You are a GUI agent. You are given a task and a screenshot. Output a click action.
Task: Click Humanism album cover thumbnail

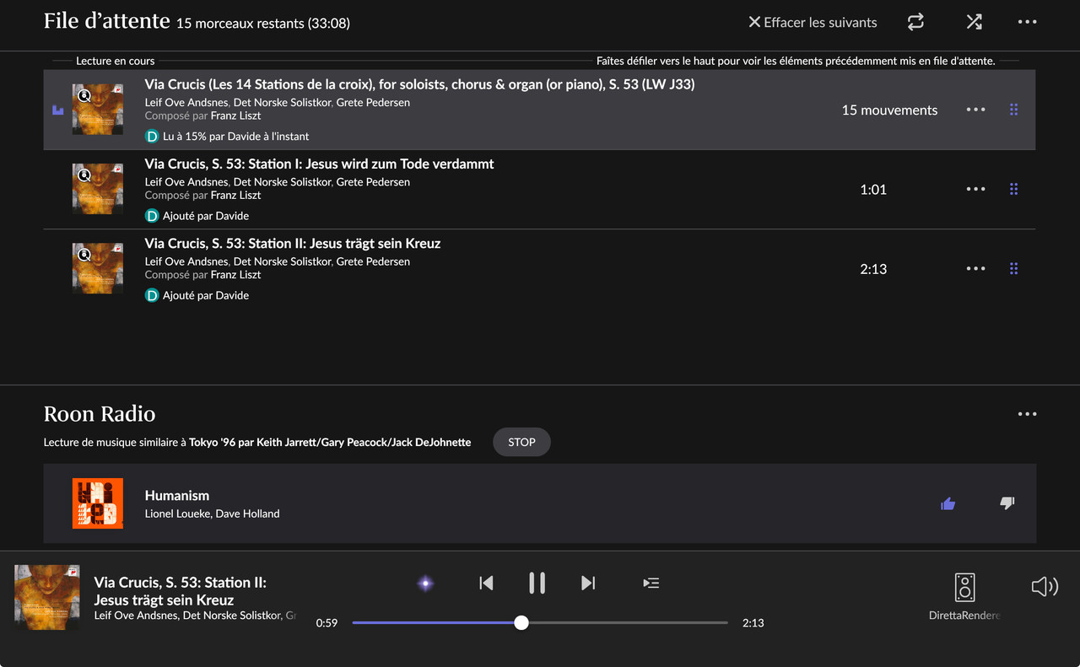(x=98, y=503)
